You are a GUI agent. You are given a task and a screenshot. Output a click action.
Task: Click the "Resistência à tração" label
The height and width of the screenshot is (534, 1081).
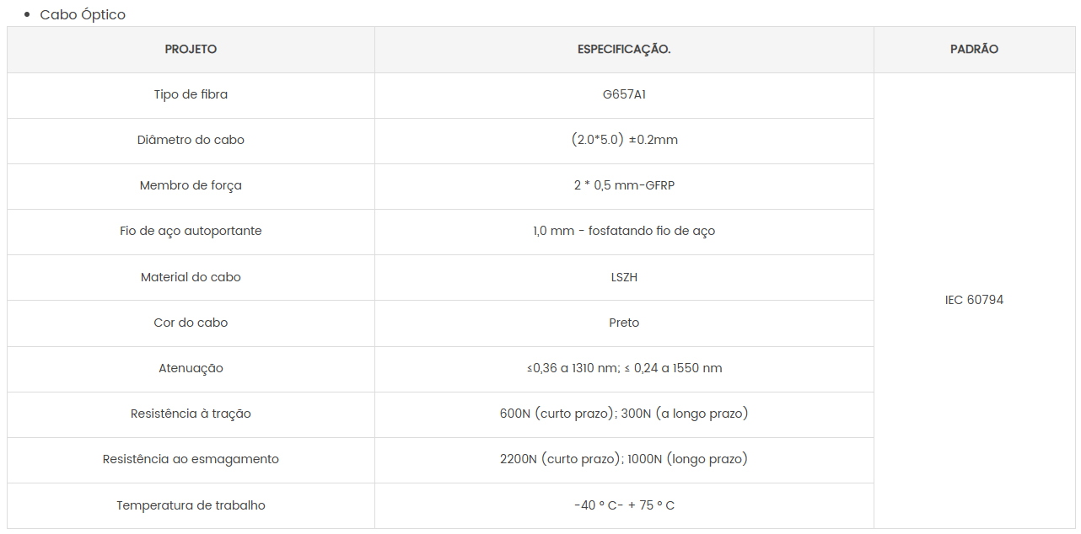pos(191,414)
